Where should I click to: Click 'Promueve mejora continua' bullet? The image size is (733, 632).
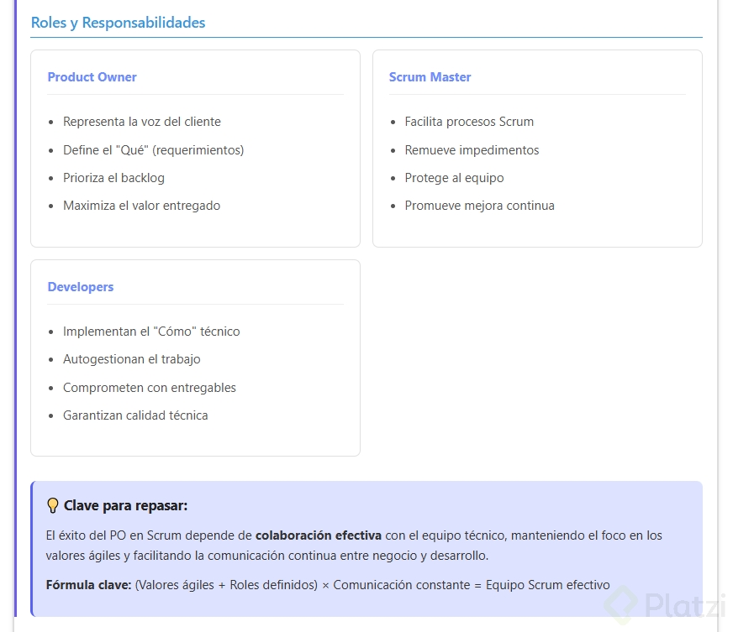click(x=479, y=206)
